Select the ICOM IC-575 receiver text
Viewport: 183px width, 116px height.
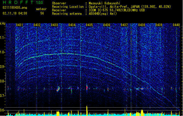coord(117,10)
